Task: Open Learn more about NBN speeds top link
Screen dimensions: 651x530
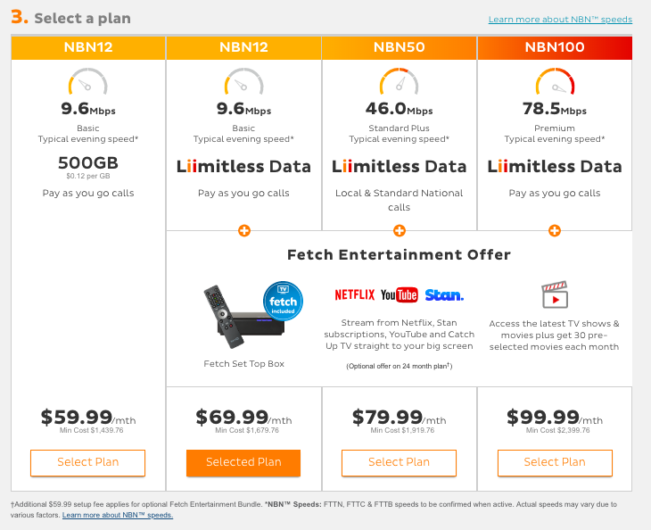Action: 560,20
